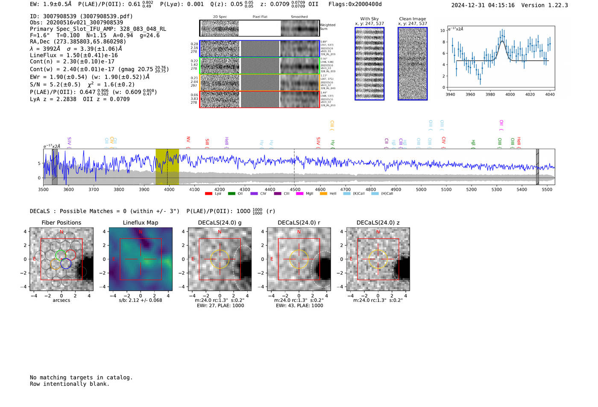The width and height of the screenshot is (598, 407).
Task: Click 'Row intentionally blank.' text
Action: point(70,384)
